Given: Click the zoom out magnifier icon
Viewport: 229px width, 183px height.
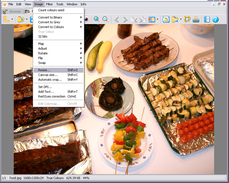Looking at the screenshot, I should (105, 19).
